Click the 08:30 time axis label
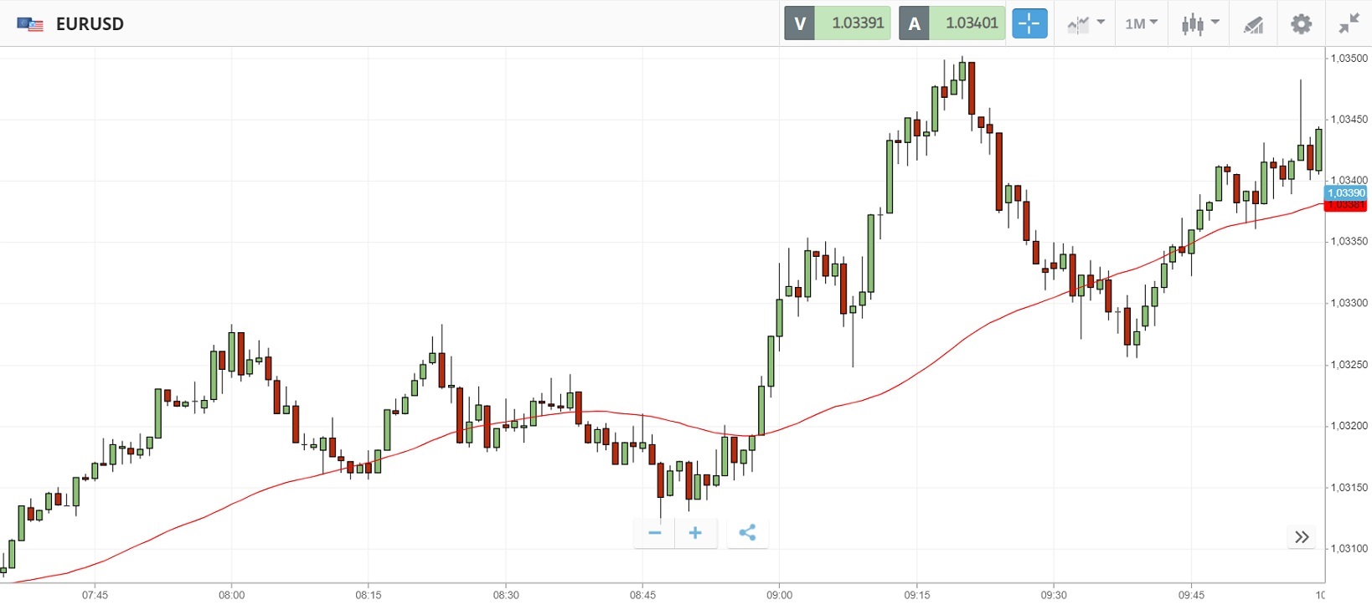 point(506,595)
